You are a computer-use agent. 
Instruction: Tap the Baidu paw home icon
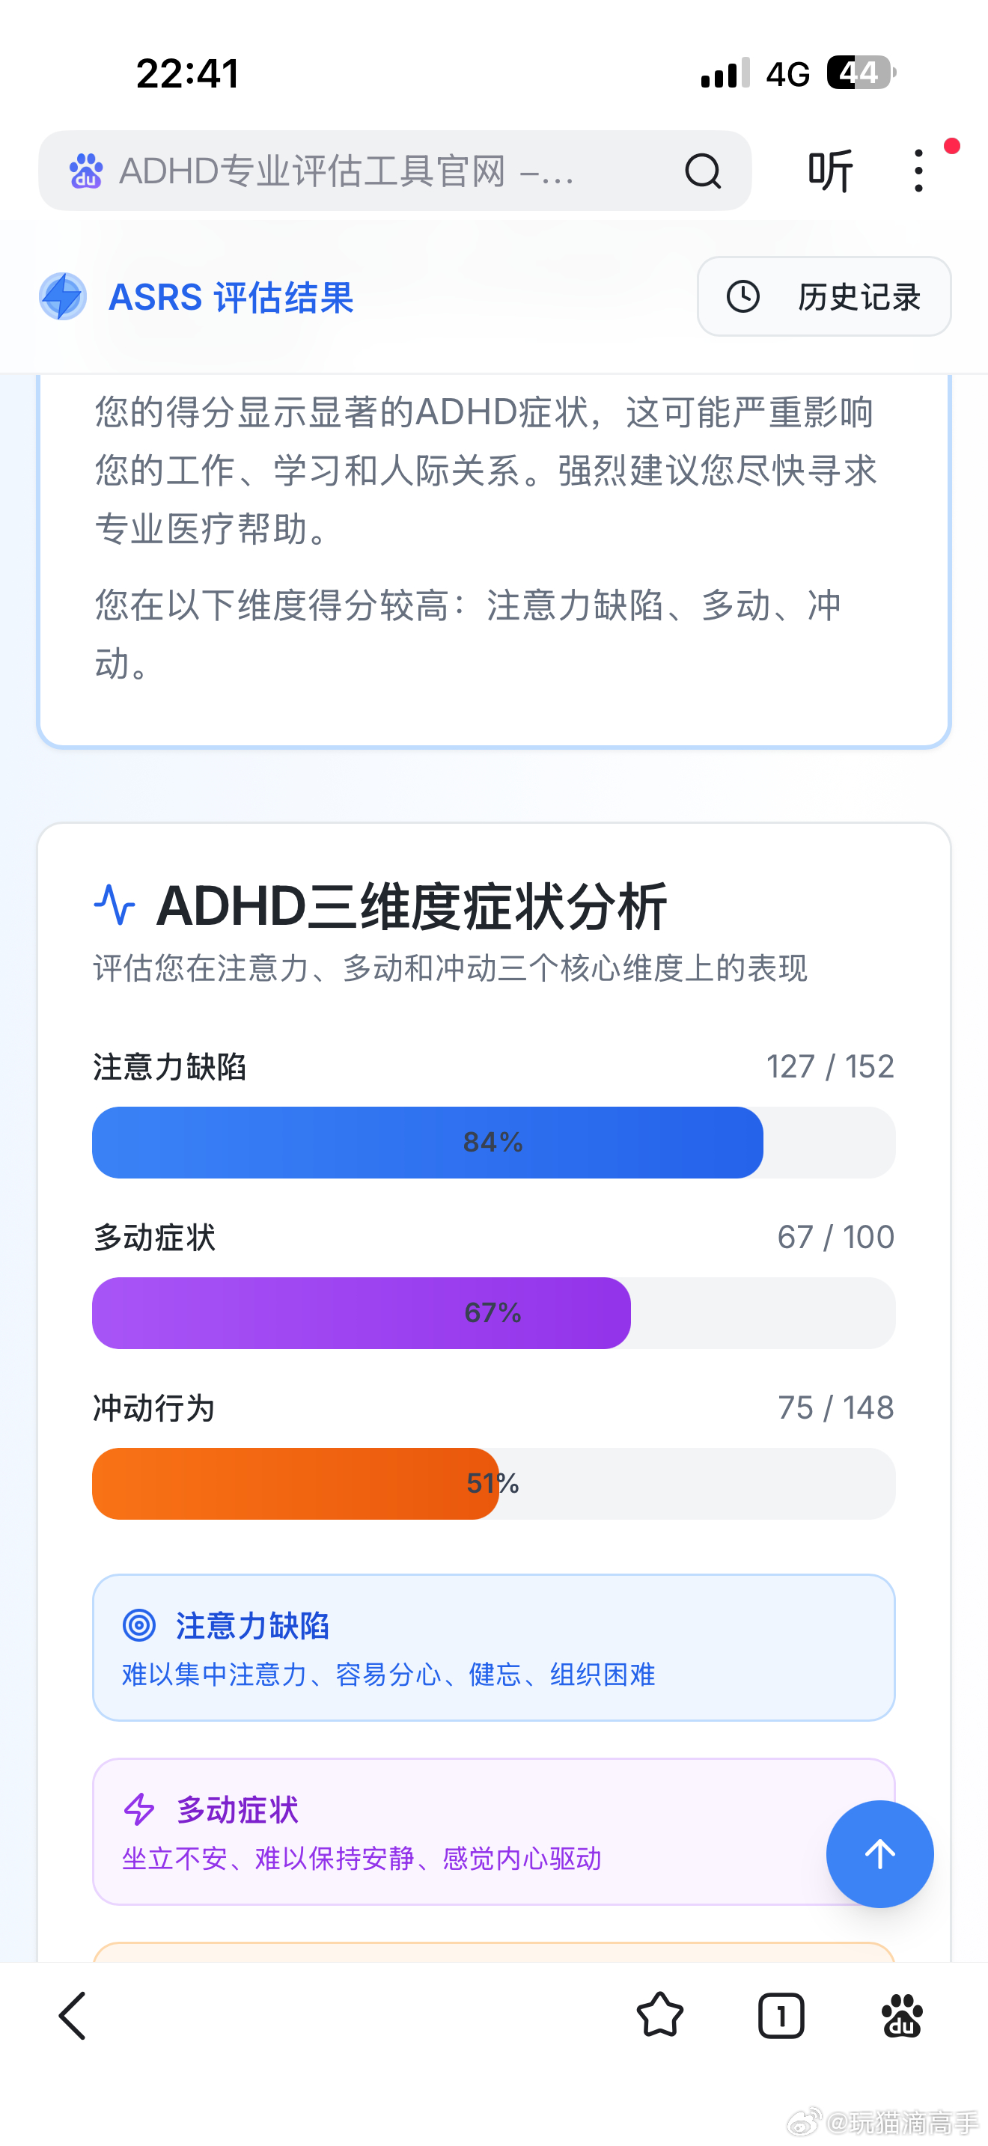[901, 2016]
